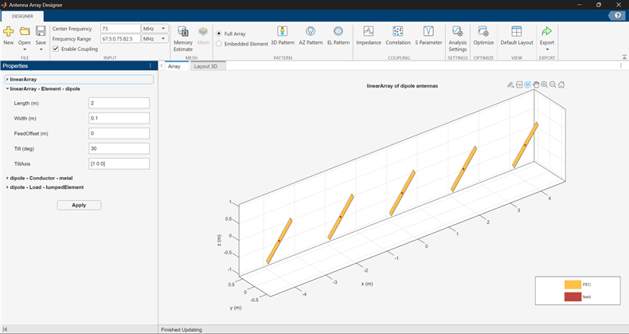Activate the pan hand tool
629x334 pixels.
(x=536, y=84)
